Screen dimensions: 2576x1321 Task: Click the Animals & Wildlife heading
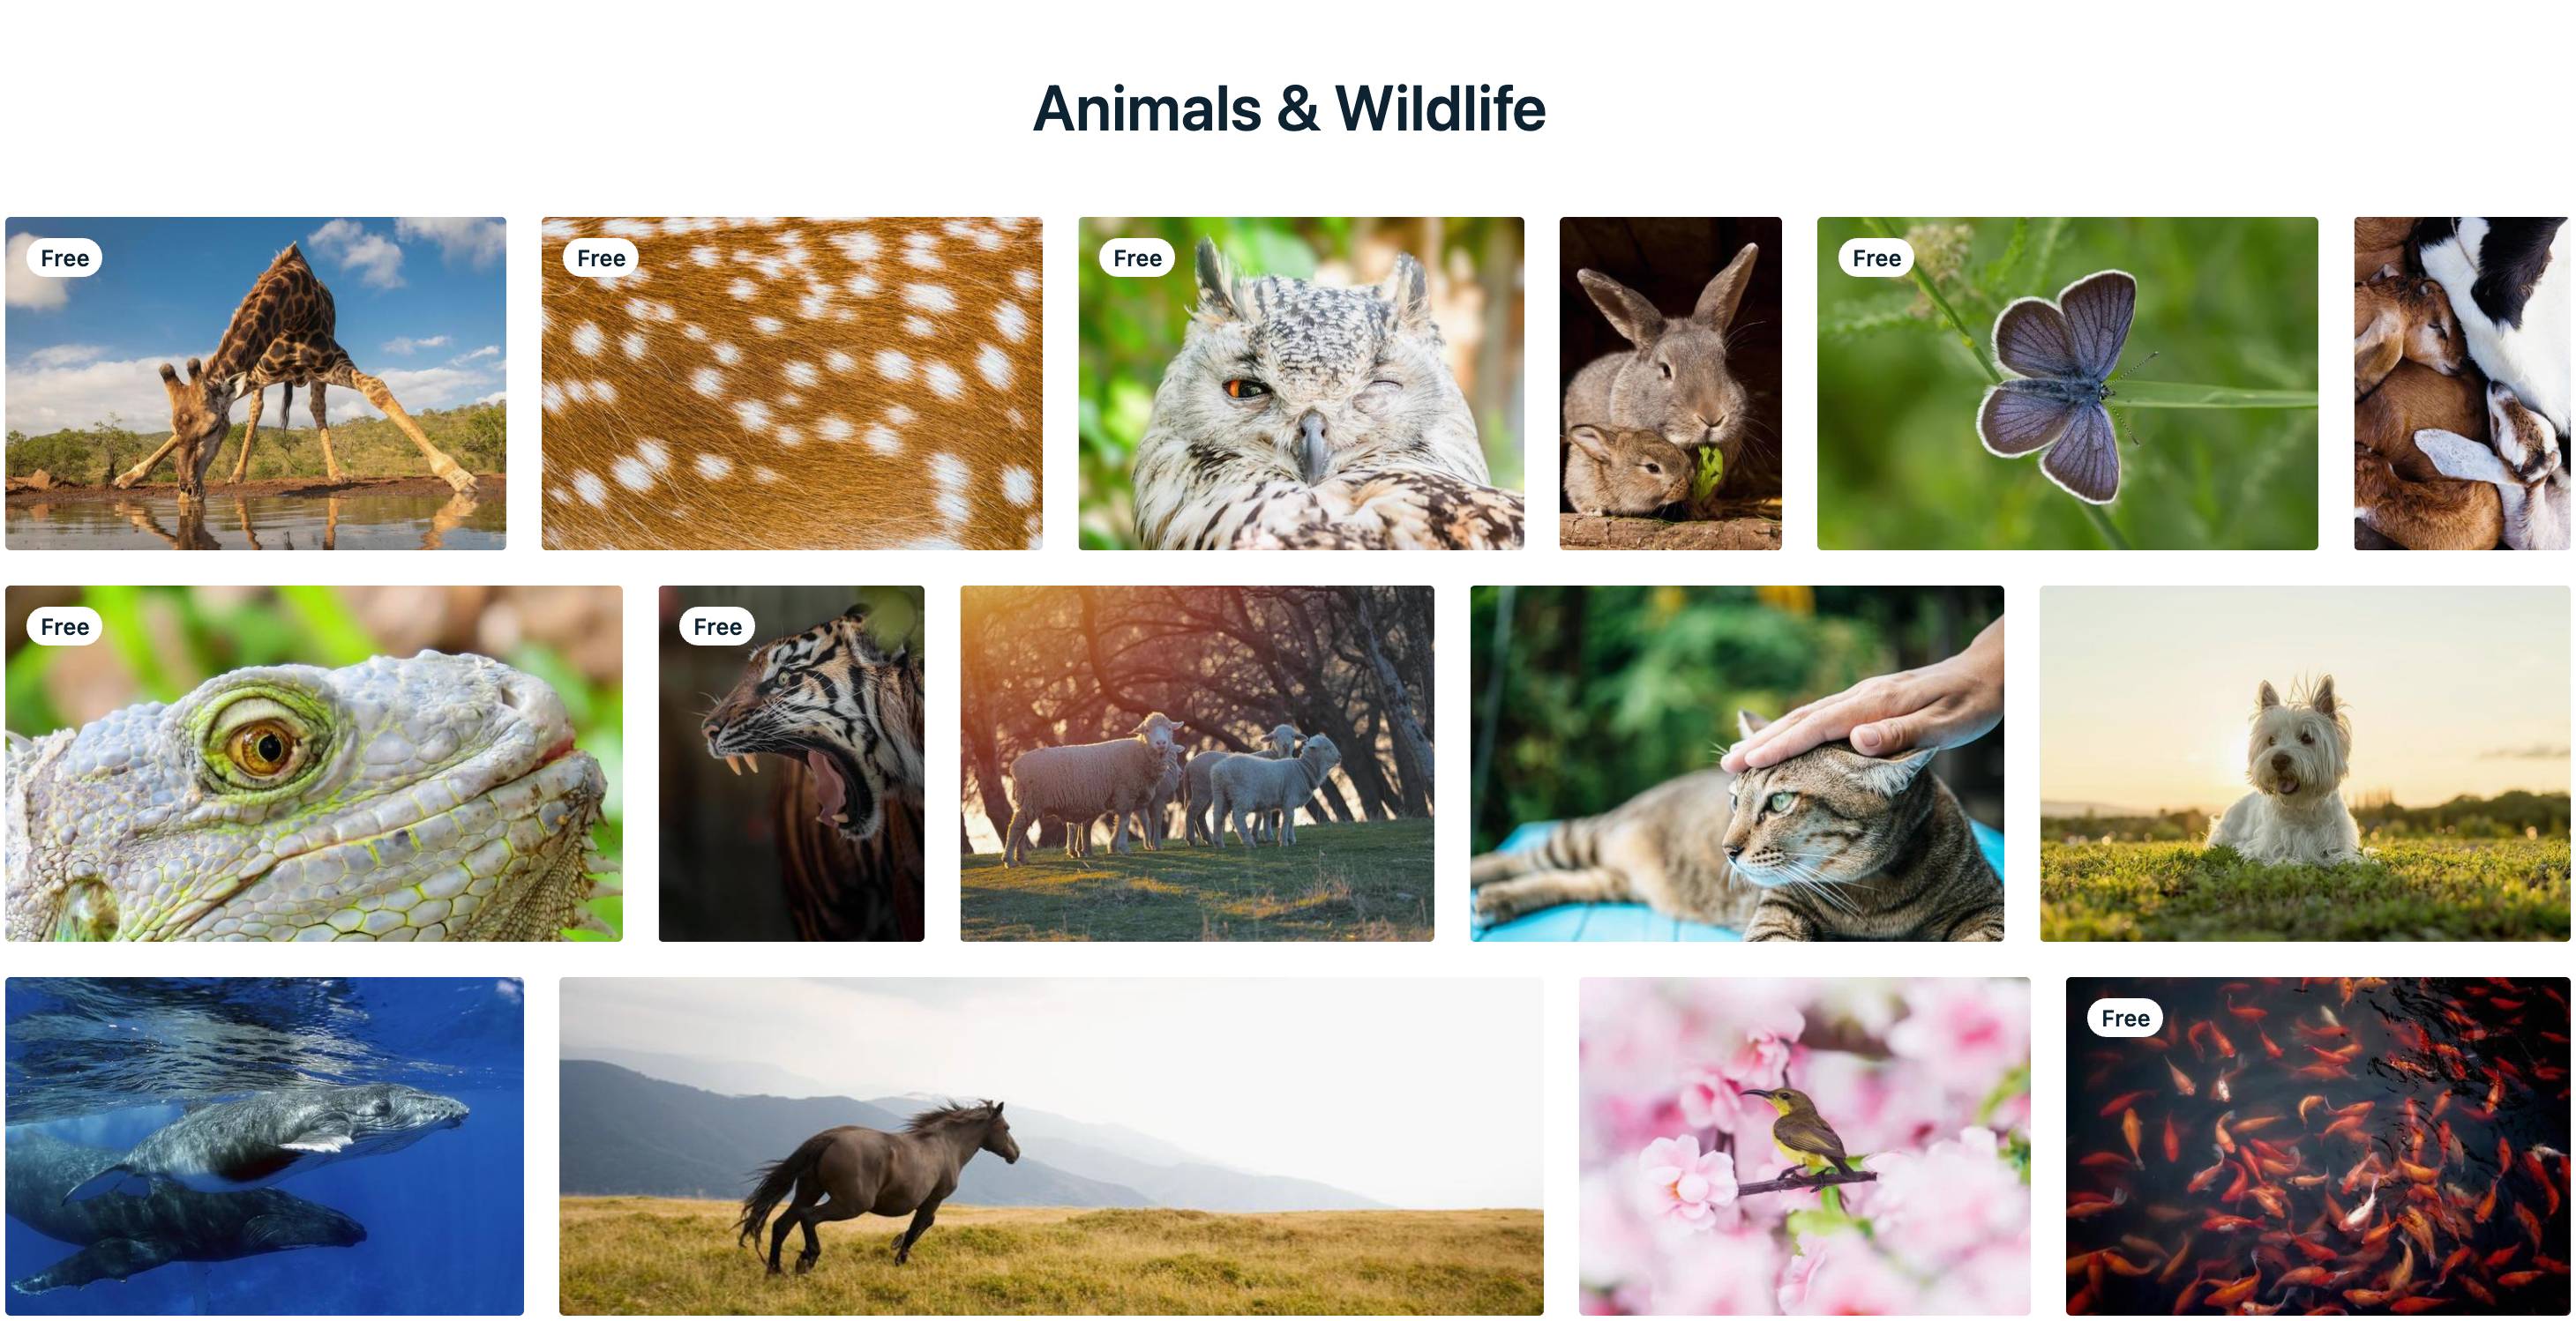click(1288, 108)
